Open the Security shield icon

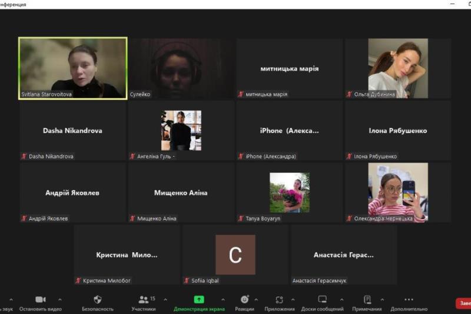point(98,299)
